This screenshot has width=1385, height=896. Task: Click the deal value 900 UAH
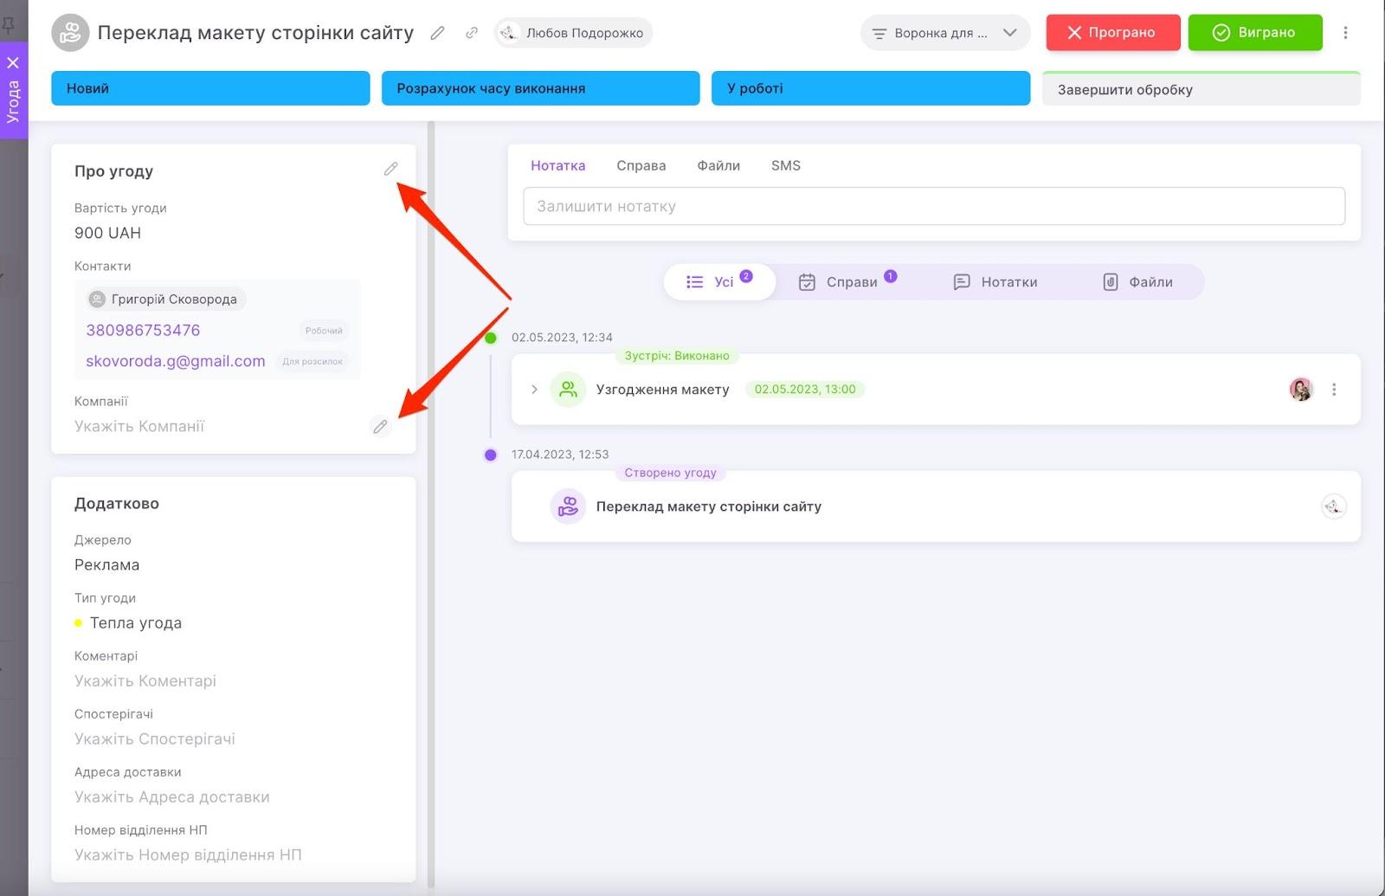pos(108,233)
